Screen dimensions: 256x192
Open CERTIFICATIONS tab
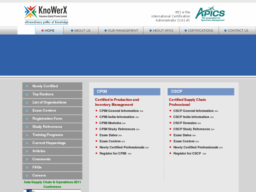click(x=199, y=31)
